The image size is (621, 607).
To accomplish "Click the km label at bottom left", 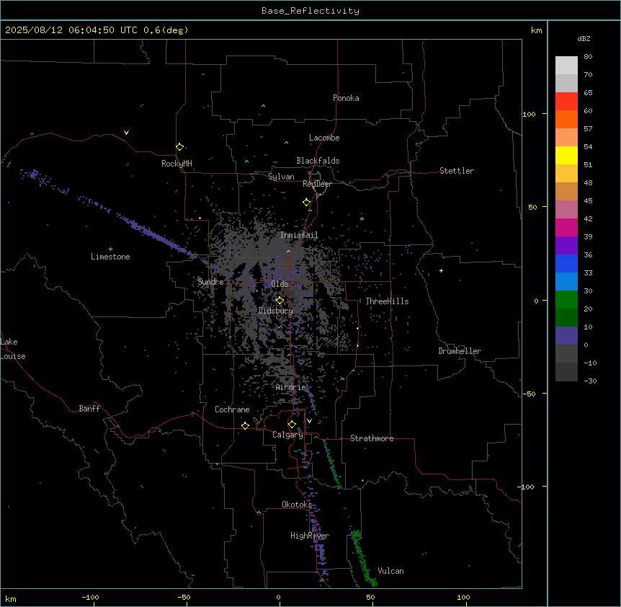I will [10, 599].
